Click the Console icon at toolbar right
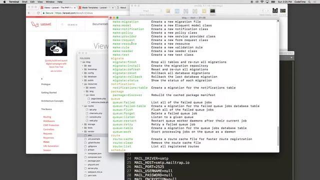 (x=283, y=10)
